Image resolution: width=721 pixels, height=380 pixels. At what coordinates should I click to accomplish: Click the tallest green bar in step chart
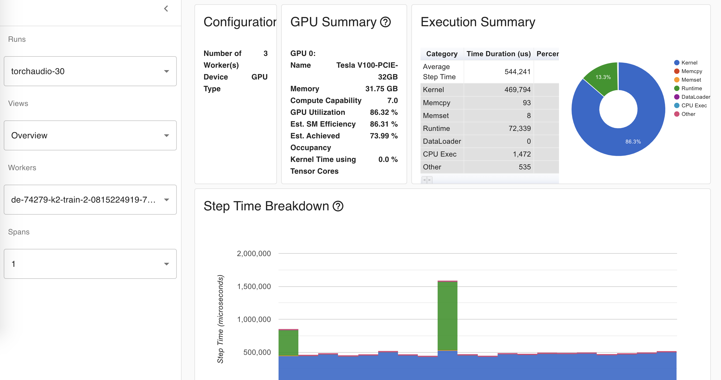[x=447, y=316]
